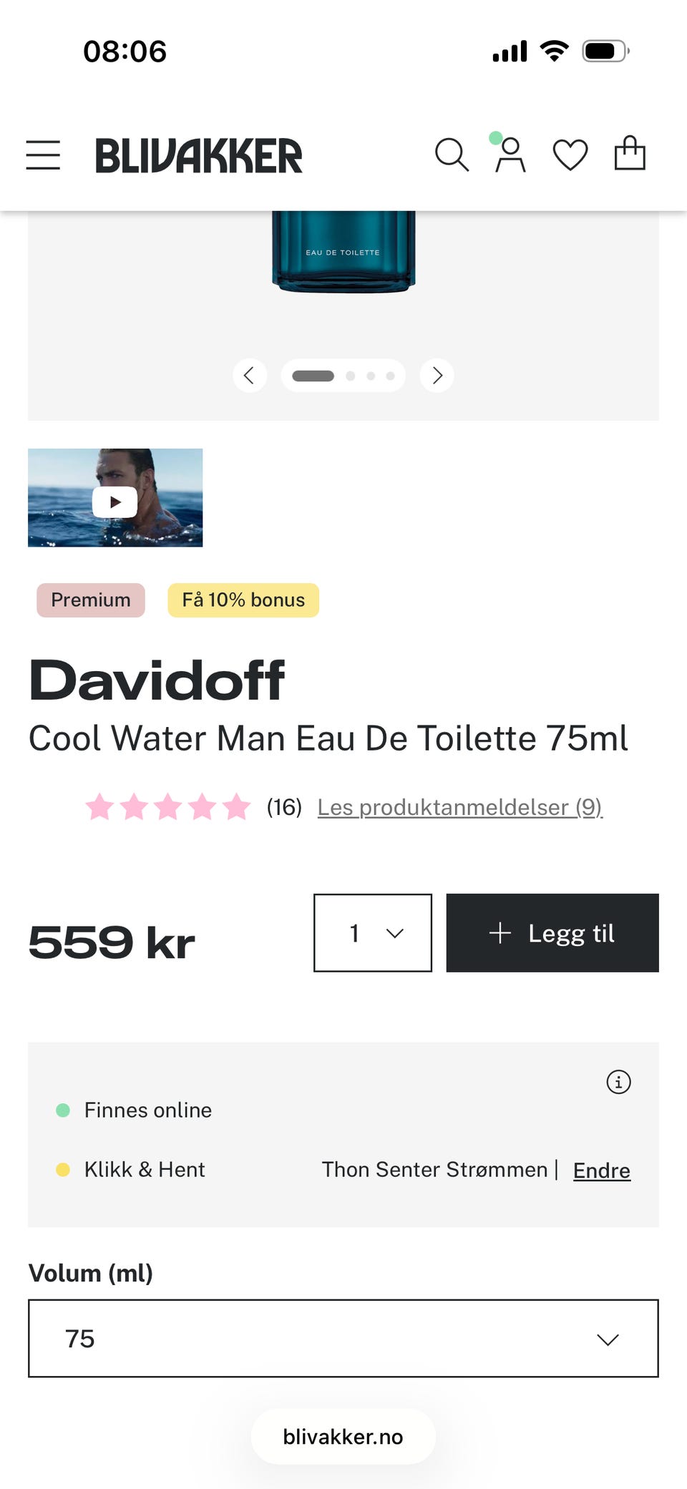Select the second carousel pagination dot

tap(351, 376)
